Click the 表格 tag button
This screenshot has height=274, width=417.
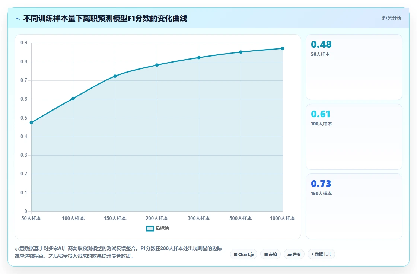tap(270, 254)
